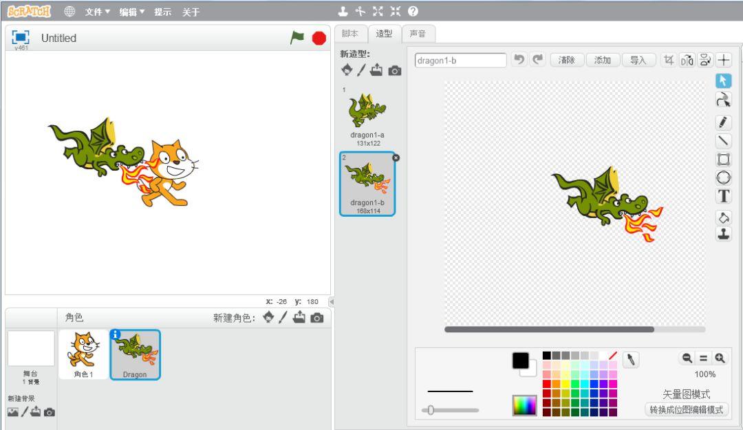Choose the Line tool
Viewport: 743px width, 430px height.
click(723, 141)
